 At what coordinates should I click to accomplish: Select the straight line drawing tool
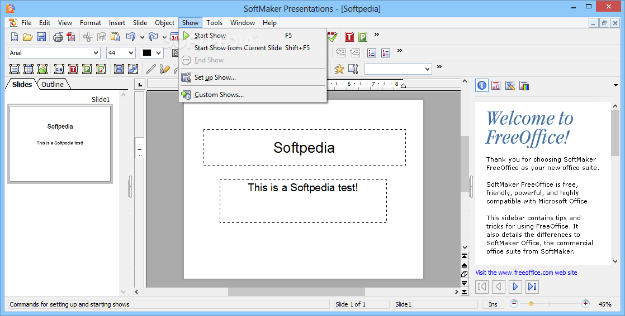[x=151, y=69]
